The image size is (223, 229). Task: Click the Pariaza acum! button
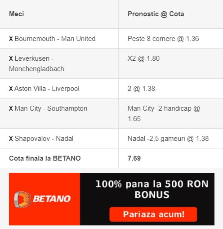(153, 214)
